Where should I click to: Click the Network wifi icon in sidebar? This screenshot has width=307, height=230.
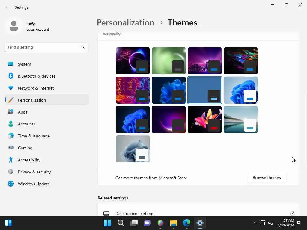coord(11,88)
